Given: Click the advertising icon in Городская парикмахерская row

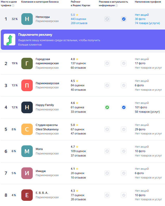Looking at the screenshot, I should 107,63.
